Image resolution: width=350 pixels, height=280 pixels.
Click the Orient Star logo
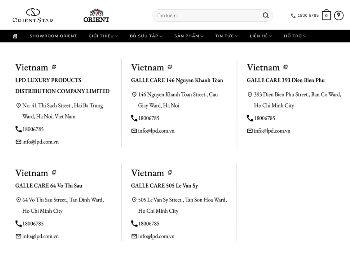point(33,16)
